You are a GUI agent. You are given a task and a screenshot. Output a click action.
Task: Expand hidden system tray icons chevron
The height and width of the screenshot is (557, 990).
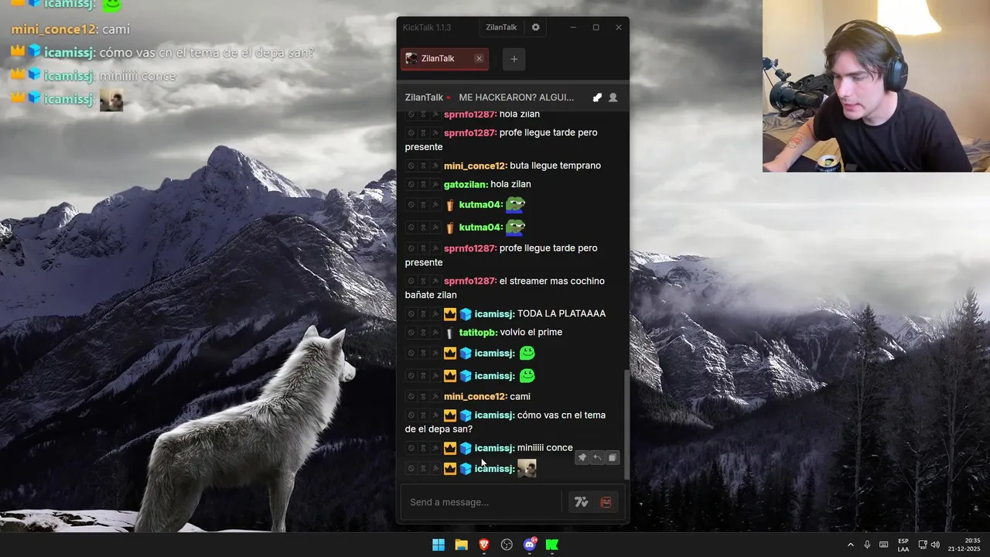851,545
